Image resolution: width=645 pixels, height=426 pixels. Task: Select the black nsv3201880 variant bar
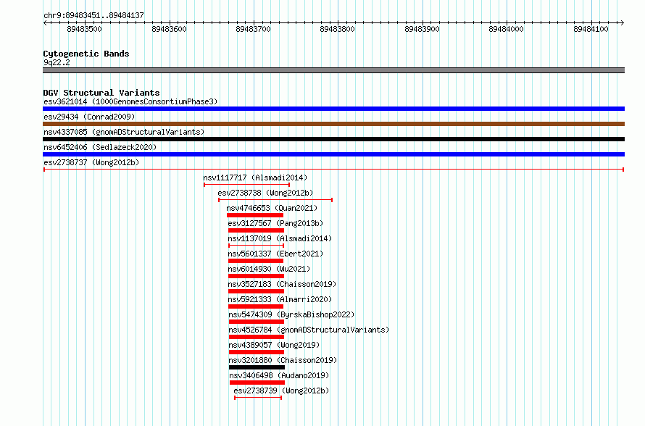(257, 367)
